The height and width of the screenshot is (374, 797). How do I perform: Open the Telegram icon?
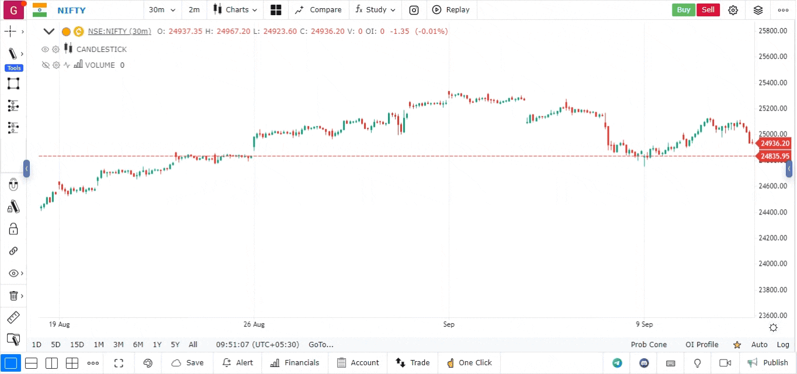[x=617, y=363]
